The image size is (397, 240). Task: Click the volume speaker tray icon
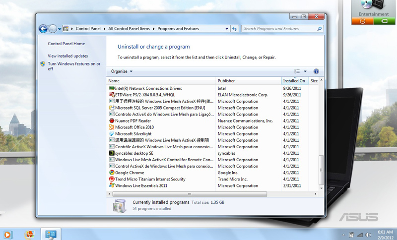tap(368, 235)
